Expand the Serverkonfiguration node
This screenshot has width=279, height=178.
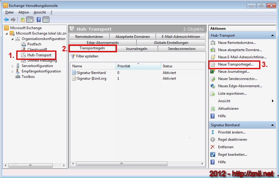point(12,66)
